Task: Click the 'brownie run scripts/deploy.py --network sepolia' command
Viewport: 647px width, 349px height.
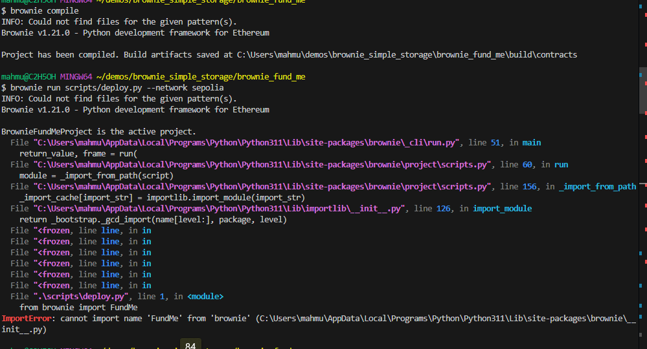Action: [117, 88]
